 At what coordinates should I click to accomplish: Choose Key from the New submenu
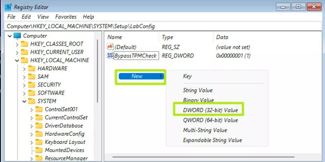pyautogui.click(x=188, y=76)
